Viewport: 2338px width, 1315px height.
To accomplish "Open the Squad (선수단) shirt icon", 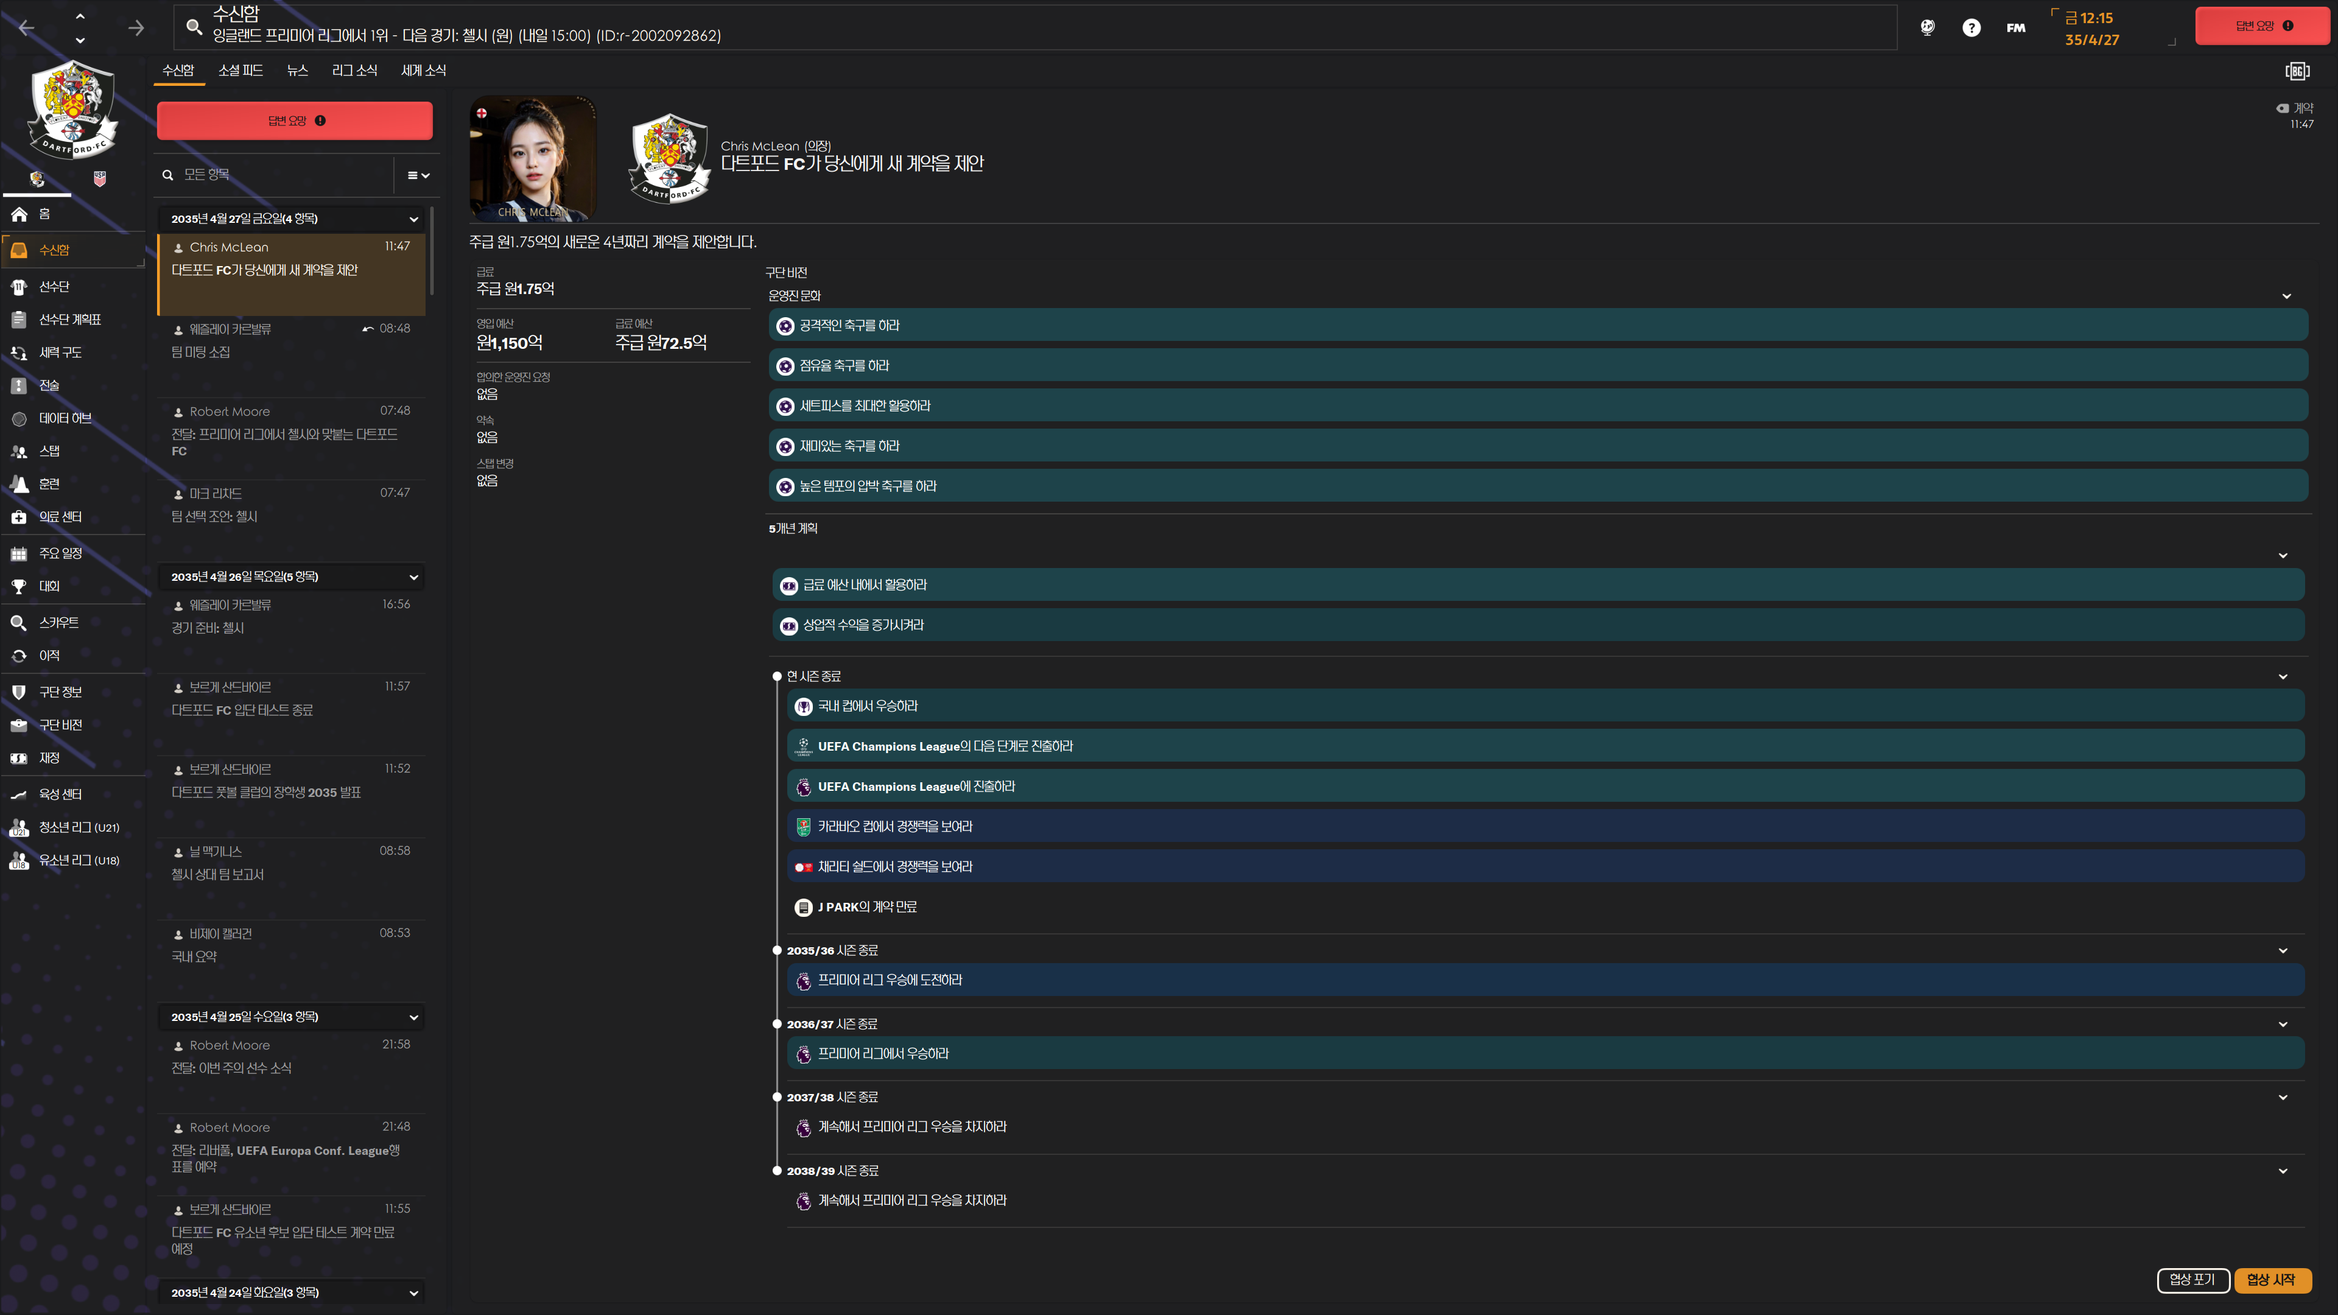I will click(19, 287).
